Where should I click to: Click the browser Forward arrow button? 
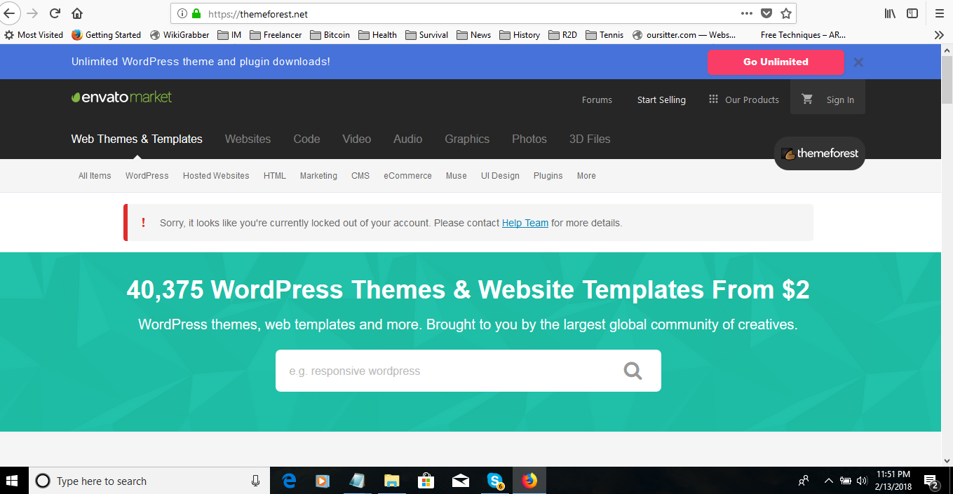click(x=32, y=13)
